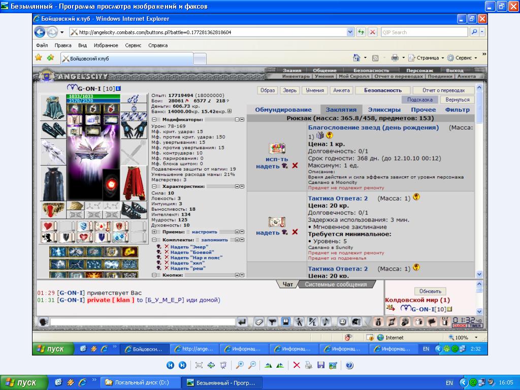Go to previous image in viewer toolbar
This screenshot has height=390, width=520.
[170, 365]
